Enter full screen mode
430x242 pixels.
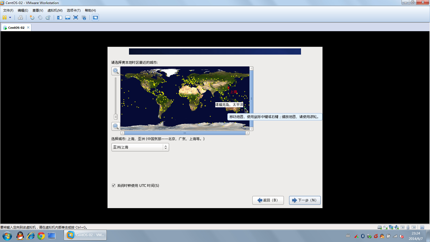point(76,17)
